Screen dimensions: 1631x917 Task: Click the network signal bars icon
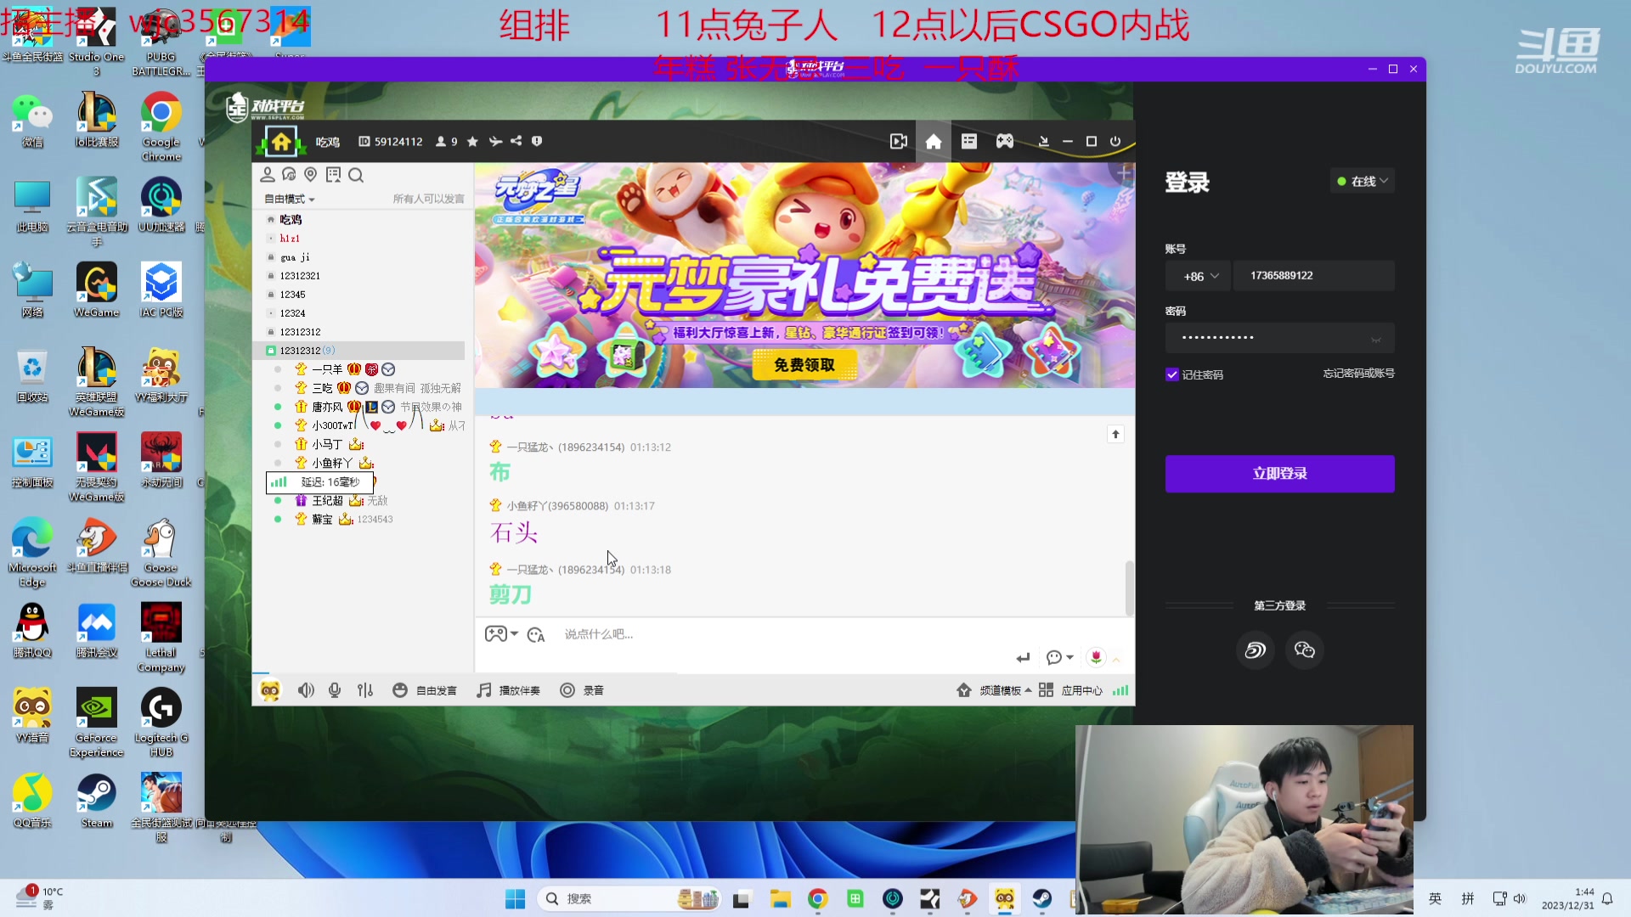1120,690
